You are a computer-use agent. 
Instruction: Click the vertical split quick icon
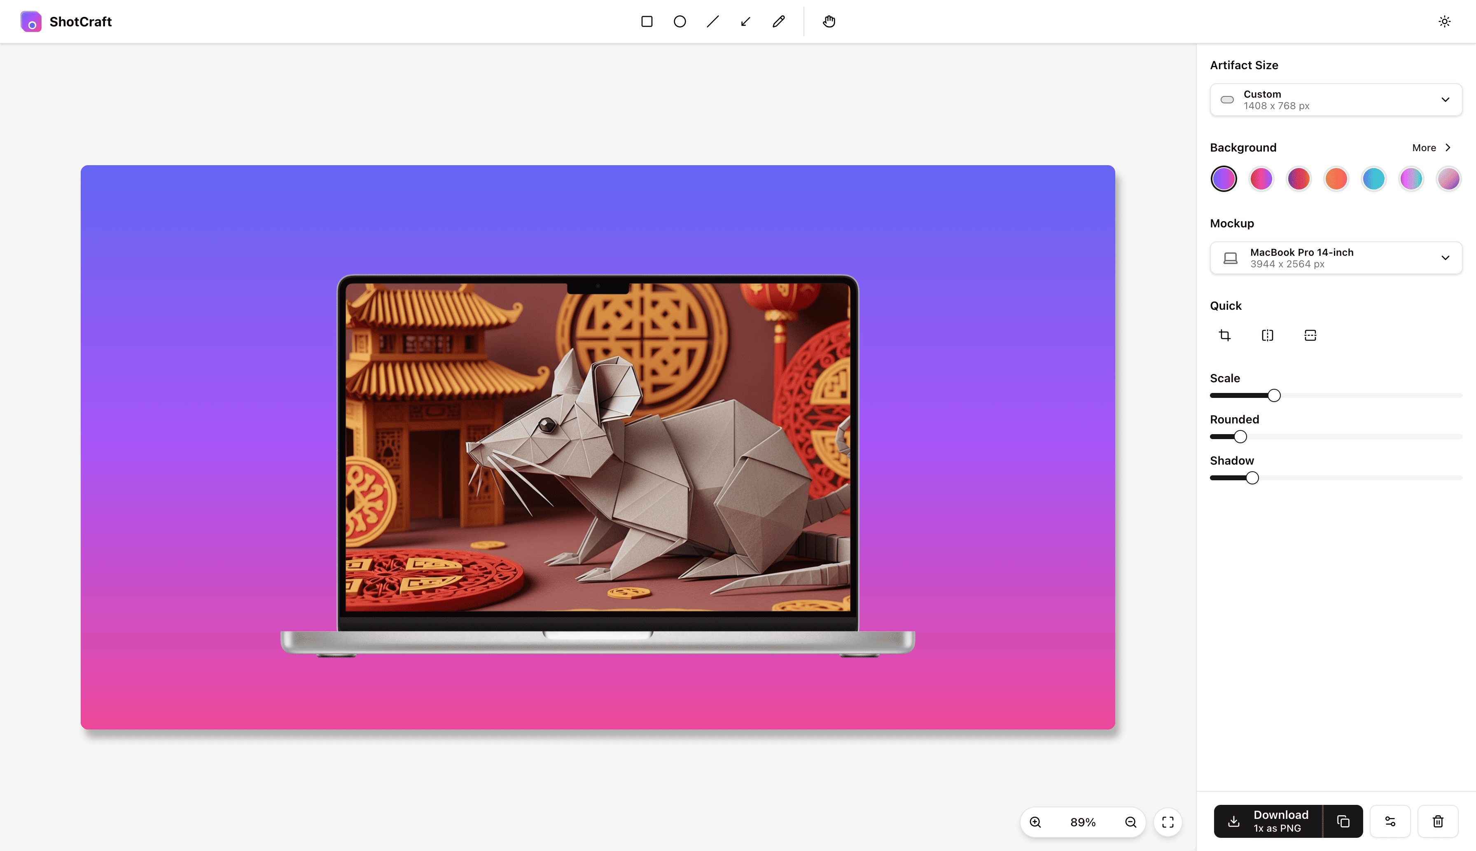1267,335
